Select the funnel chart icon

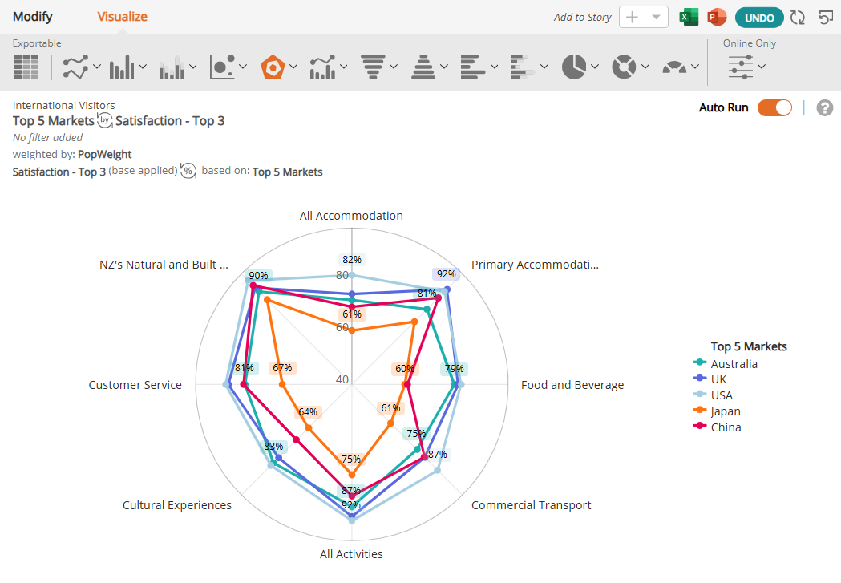coord(373,67)
